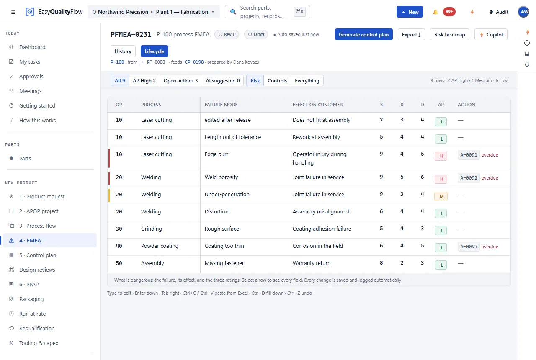Open the Export dropdown
The height and width of the screenshot is (360, 536).
pyautogui.click(x=411, y=35)
